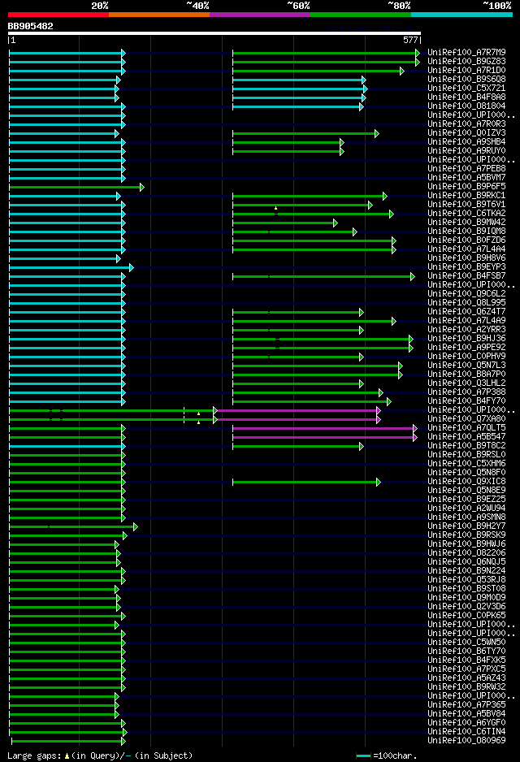This screenshot has height=762, width=520.
Task: Open hit UniRef100_O80969
Action: (466, 741)
